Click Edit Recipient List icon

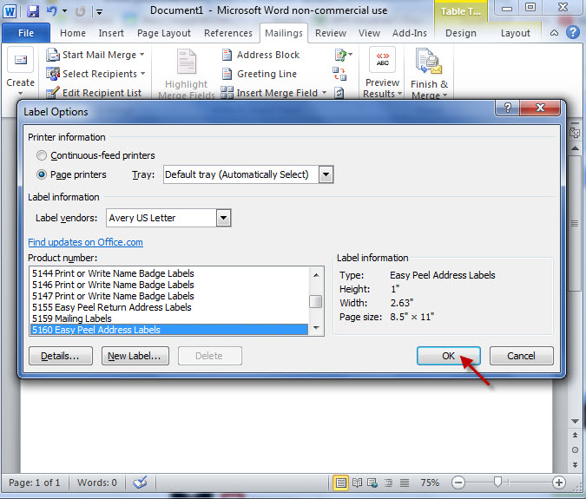pyautogui.click(x=53, y=92)
